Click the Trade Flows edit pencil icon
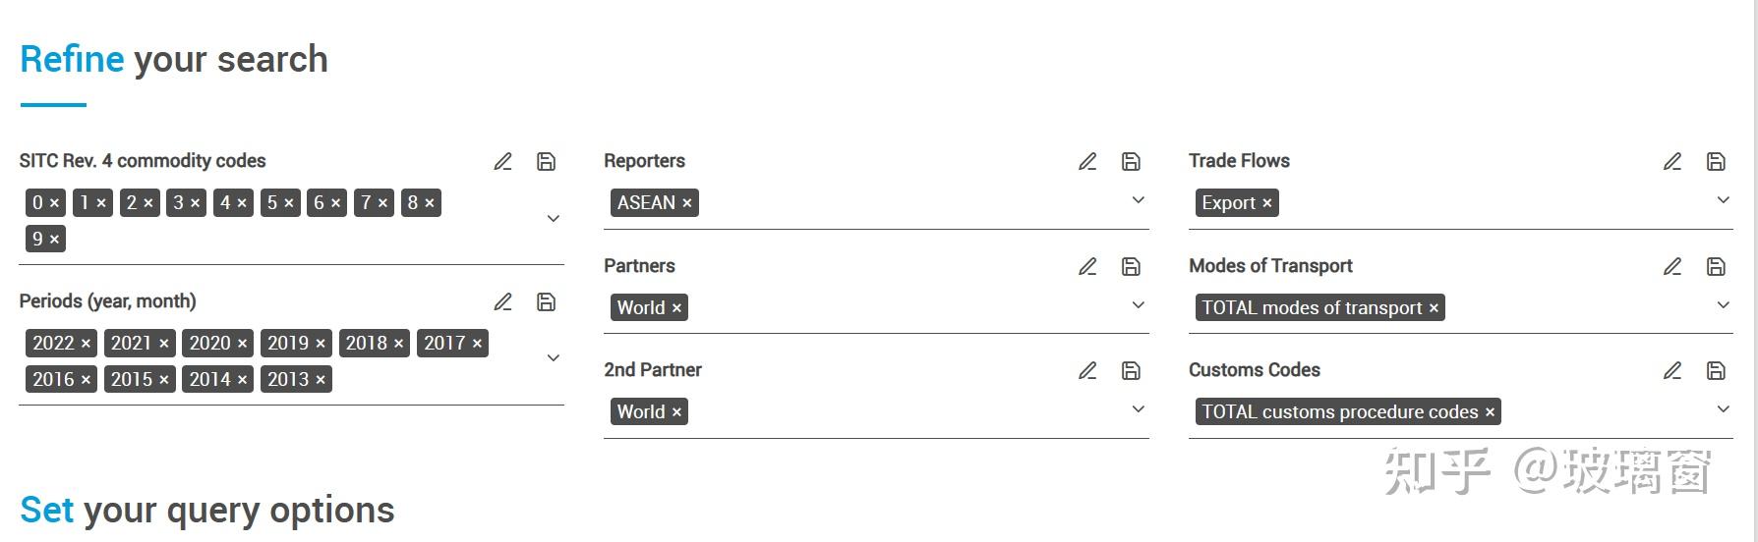The image size is (1758, 542). tap(1672, 162)
